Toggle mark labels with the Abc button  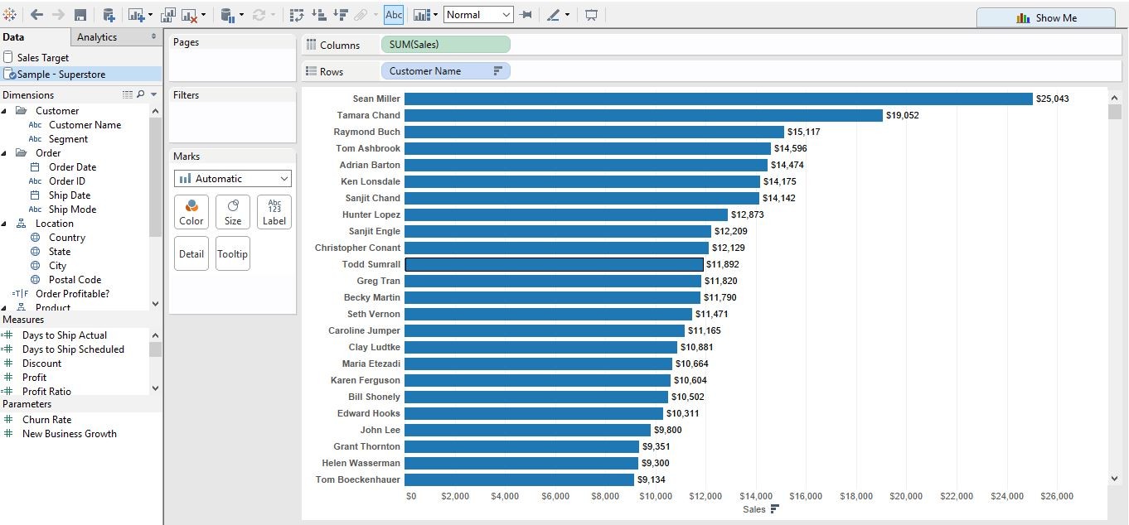tap(393, 14)
